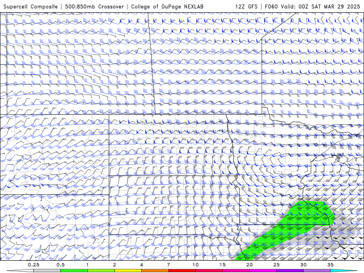Screen dimensions: 364x273
Task: Click 'F060 Valid: 00Z SAT MAR 29 2025' text
Action: coord(313,6)
